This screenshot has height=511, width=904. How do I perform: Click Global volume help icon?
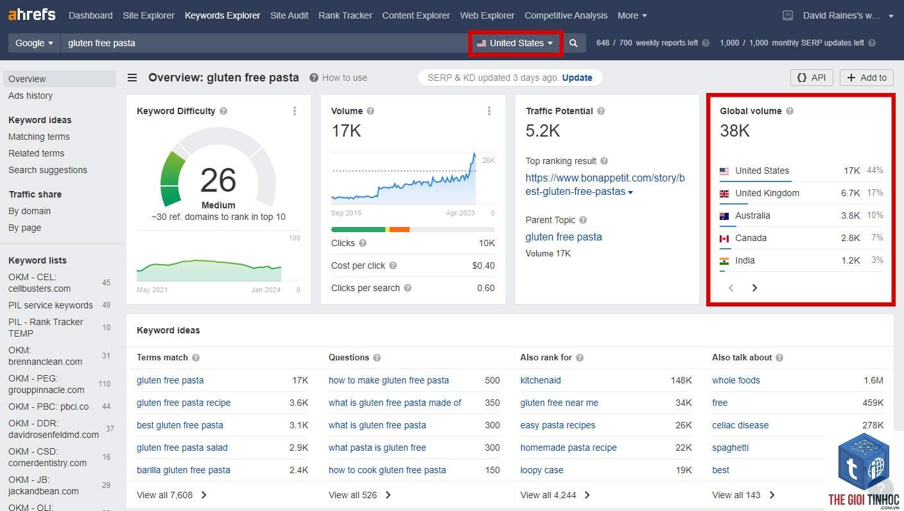point(790,111)
